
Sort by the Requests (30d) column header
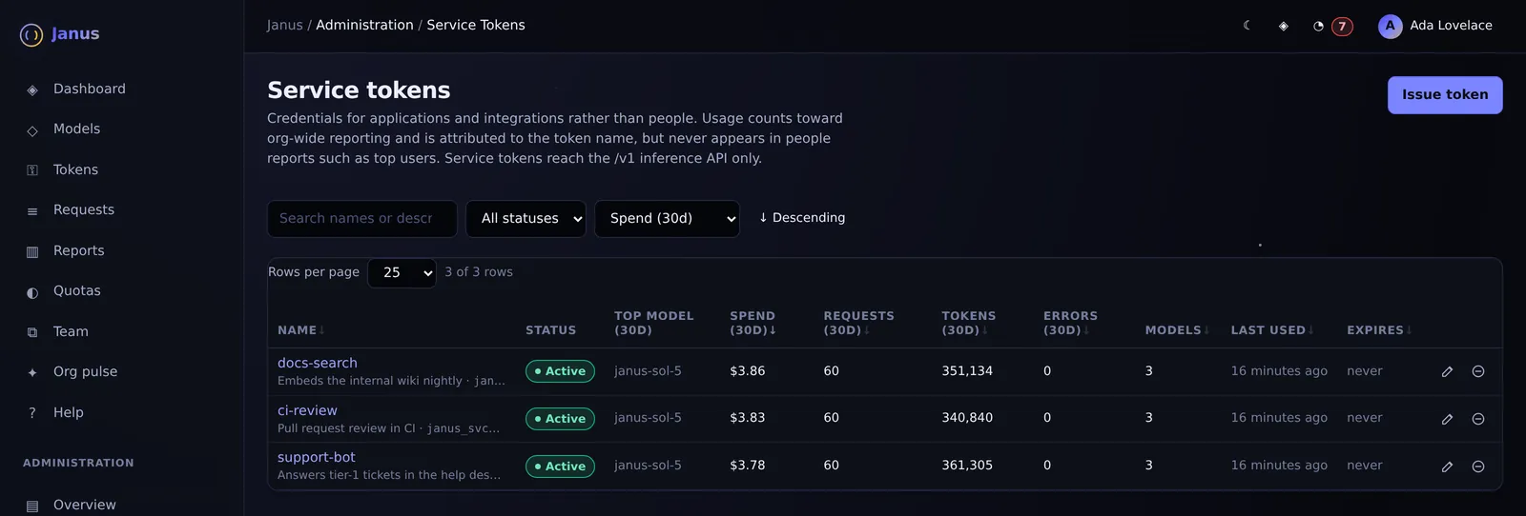[858, 323]
